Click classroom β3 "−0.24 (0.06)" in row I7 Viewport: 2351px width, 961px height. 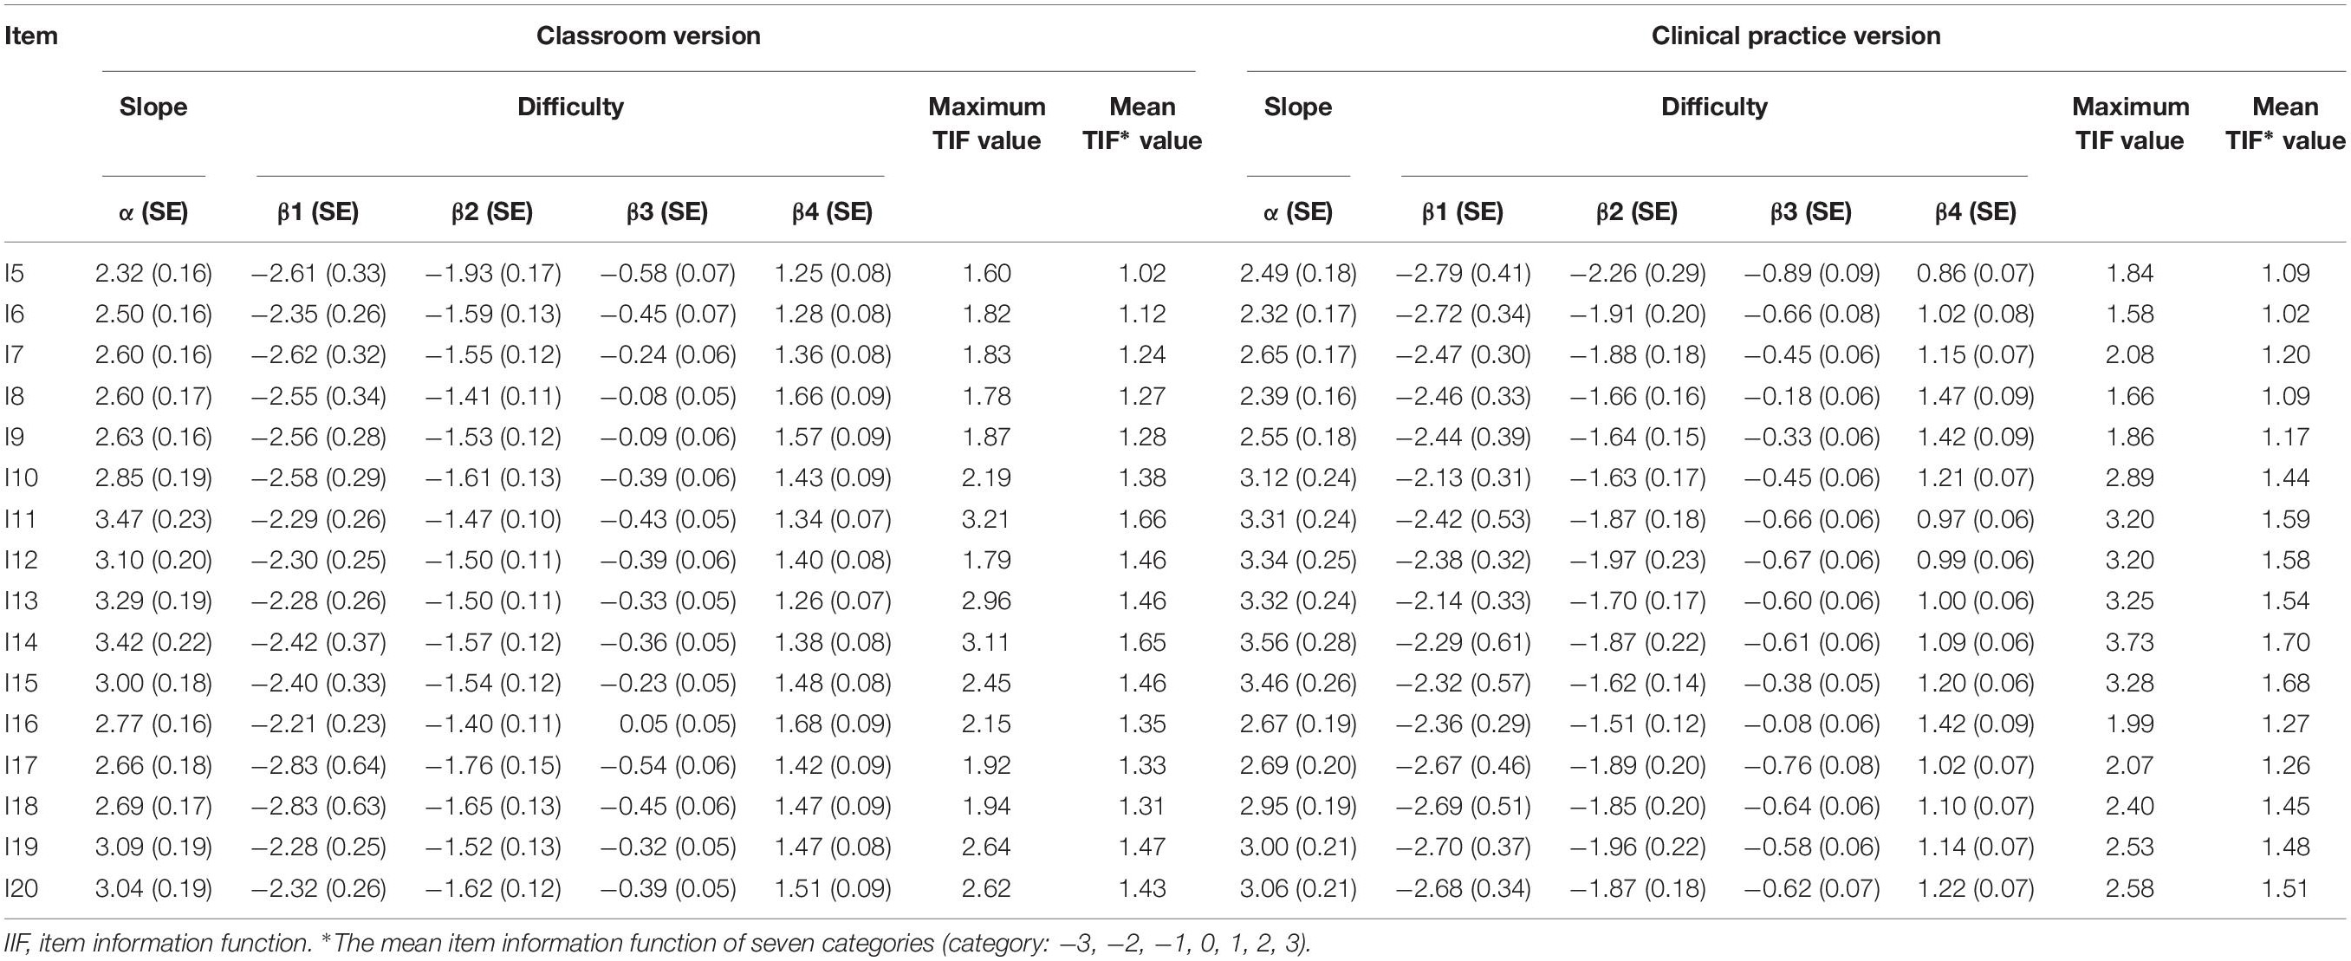(668, 354)
